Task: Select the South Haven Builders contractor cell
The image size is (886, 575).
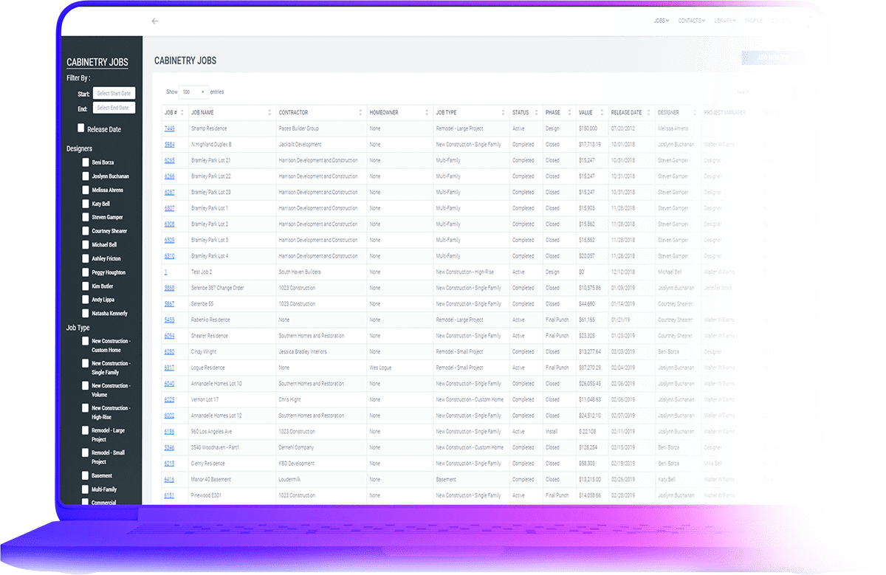Action: [320, 272]
